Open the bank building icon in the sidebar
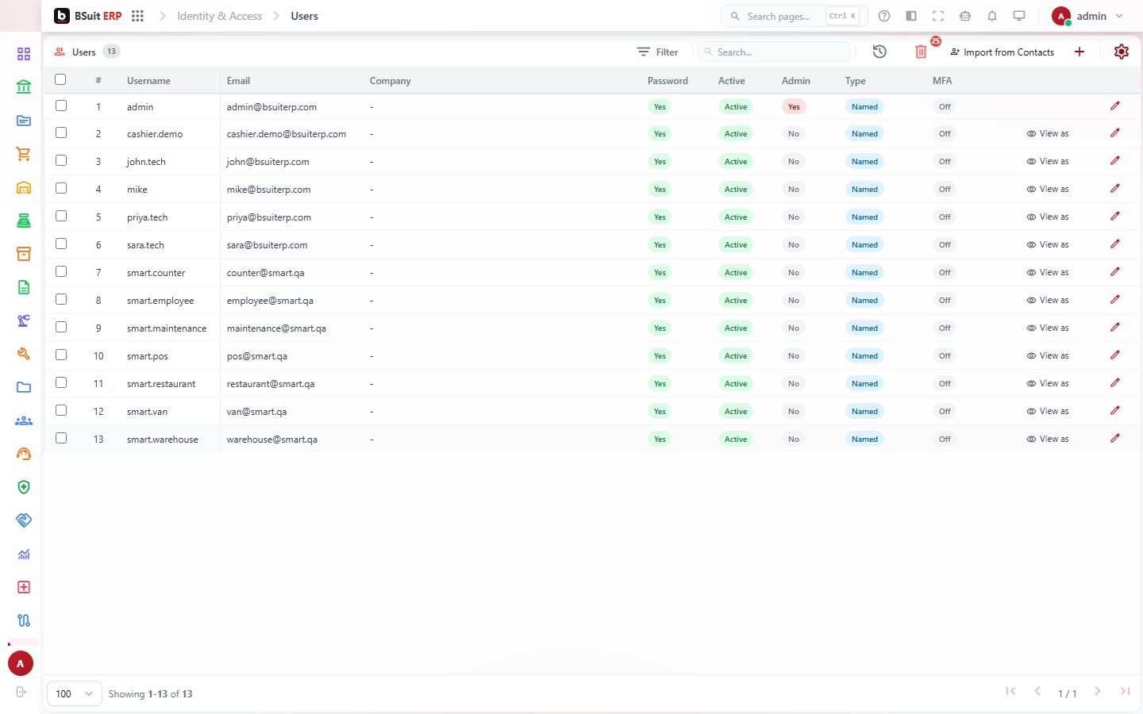The height and width of the screenshot is (714, 1143). (24, 86)
